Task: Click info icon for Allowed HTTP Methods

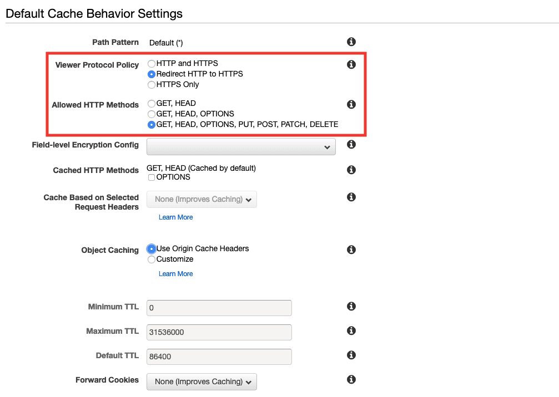Action: (x=351, y=104)
